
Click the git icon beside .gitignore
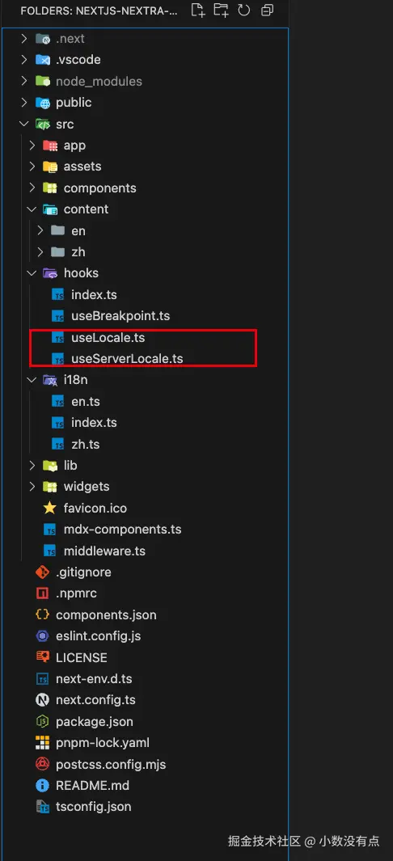click(x=42, y=572)
